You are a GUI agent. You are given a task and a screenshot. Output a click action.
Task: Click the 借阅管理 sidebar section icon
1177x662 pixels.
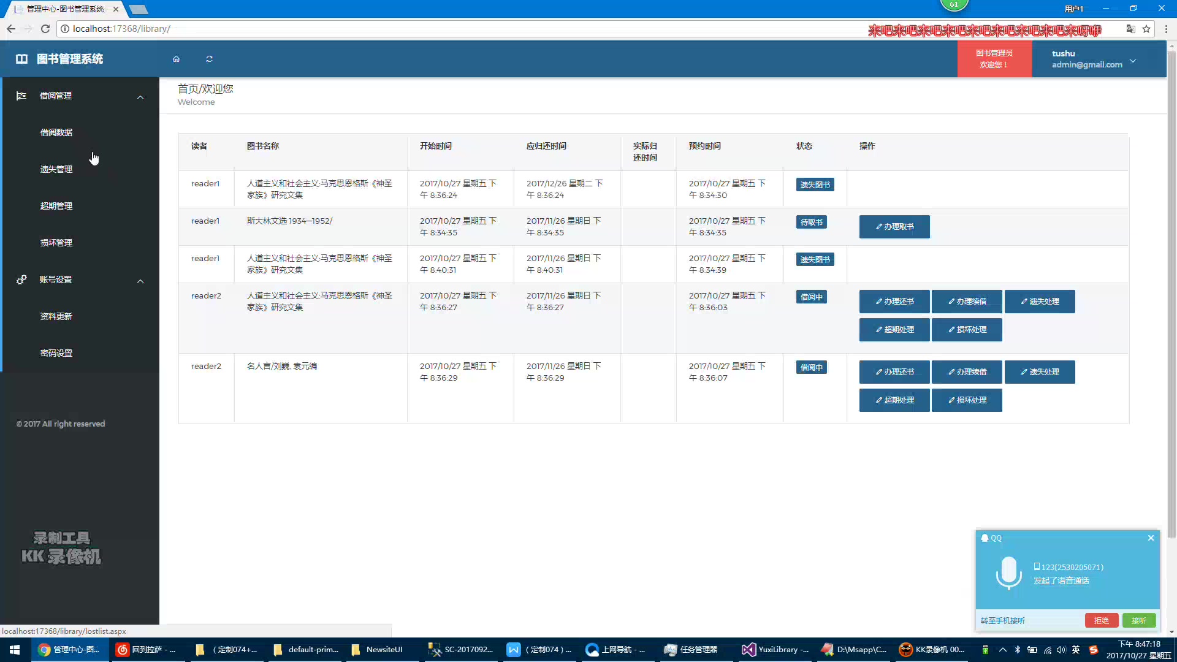pyautogui.click(x=21, y=96)
